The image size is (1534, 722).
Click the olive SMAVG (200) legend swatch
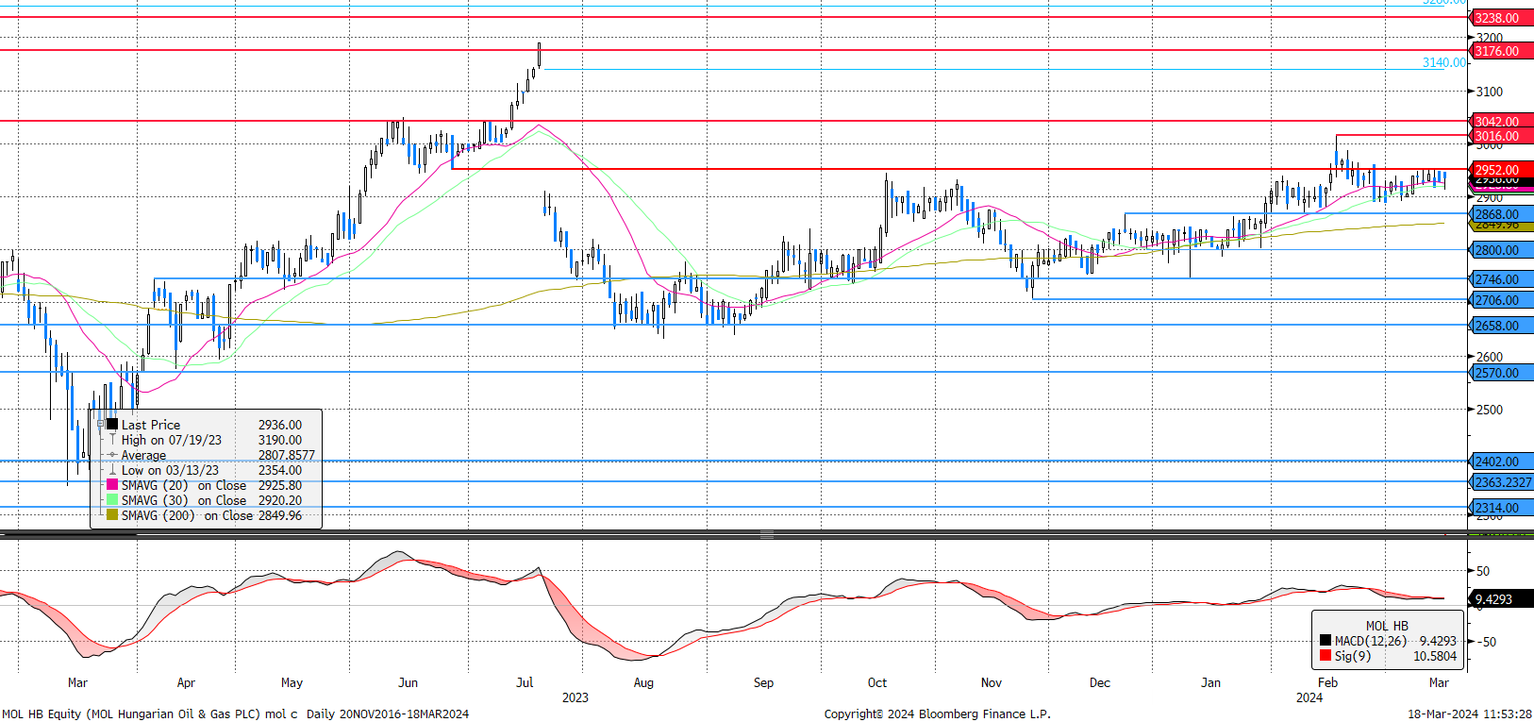pos(112,515)
